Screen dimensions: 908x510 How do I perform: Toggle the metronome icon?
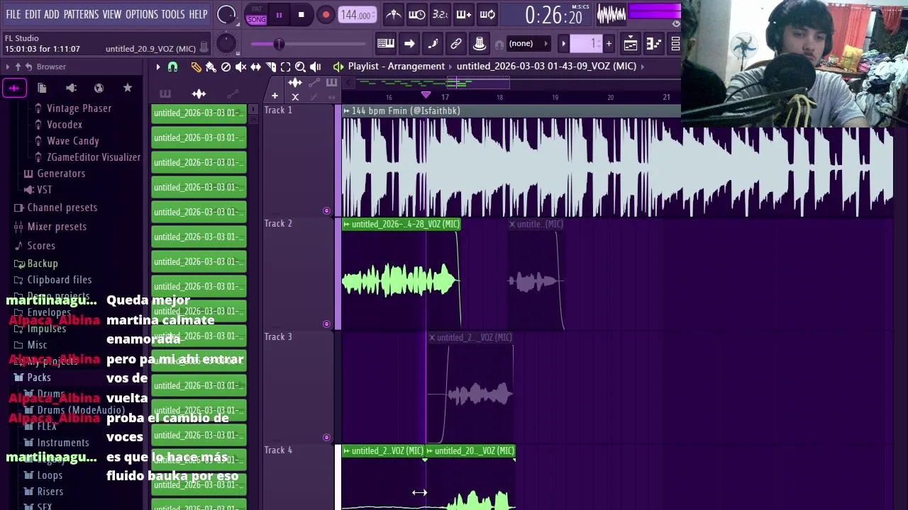394,14
